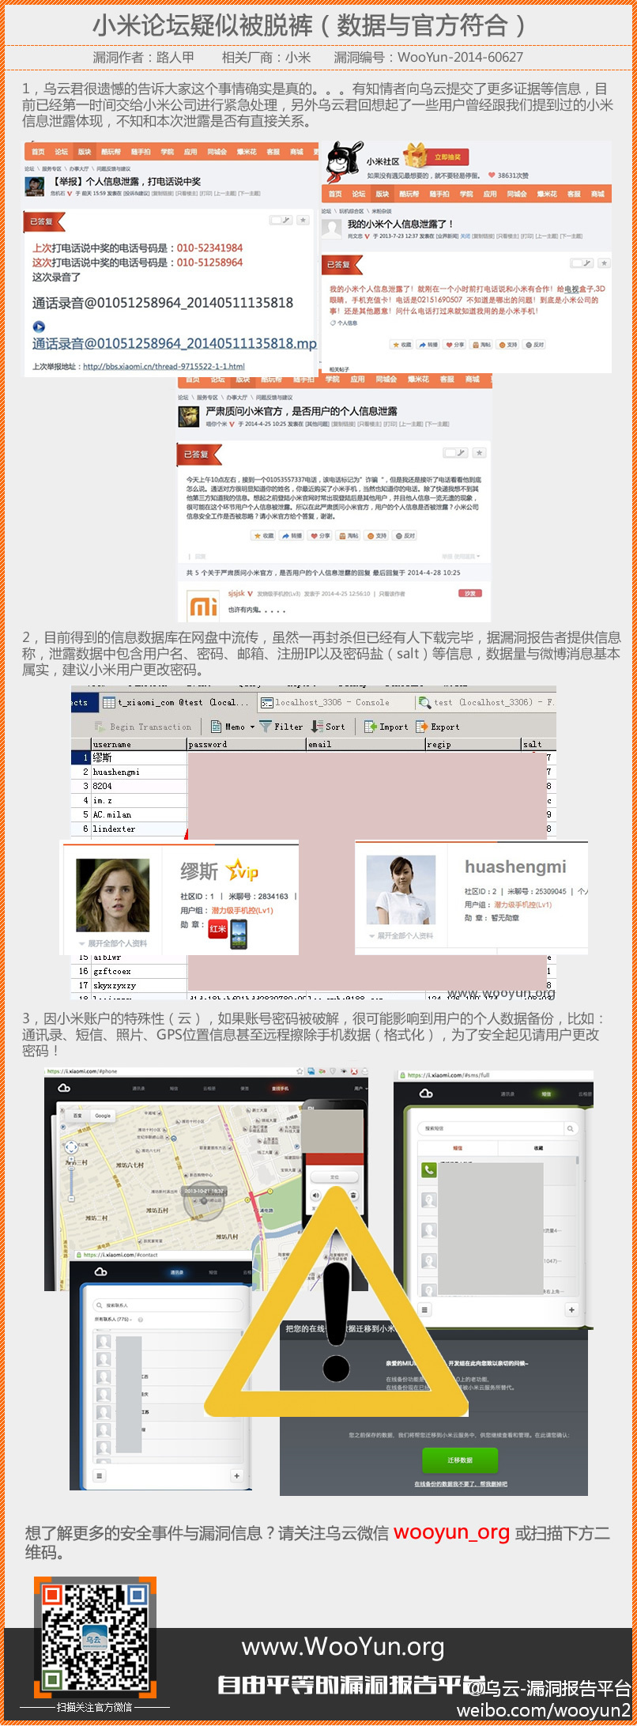Click the Sort toolbar item
The width and height of the screenshot is (637, 1726).
pos(328,727)
